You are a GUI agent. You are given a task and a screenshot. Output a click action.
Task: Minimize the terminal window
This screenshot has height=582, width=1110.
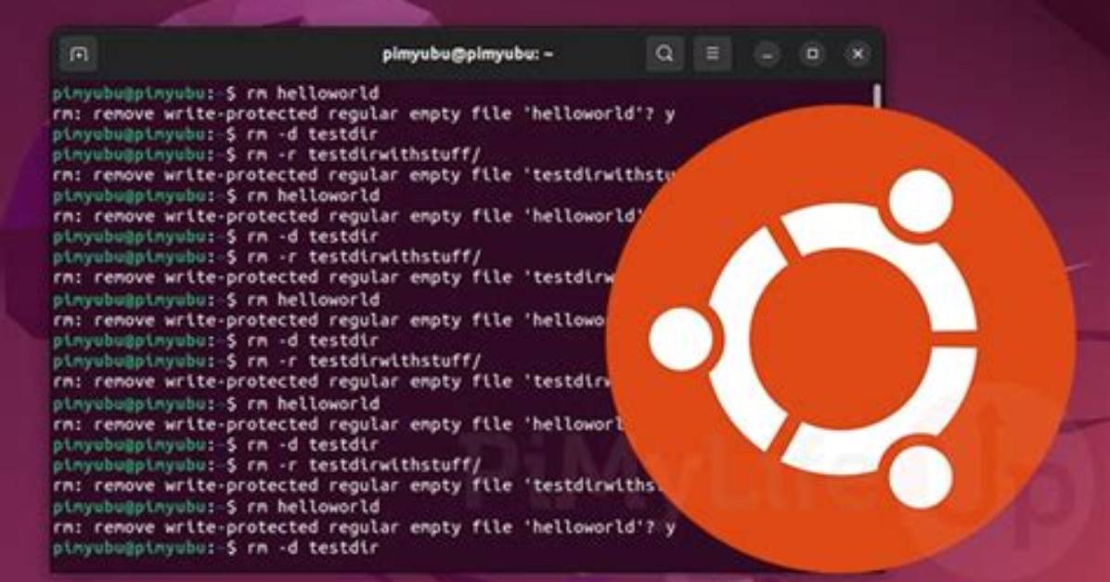tap(767, 55)
